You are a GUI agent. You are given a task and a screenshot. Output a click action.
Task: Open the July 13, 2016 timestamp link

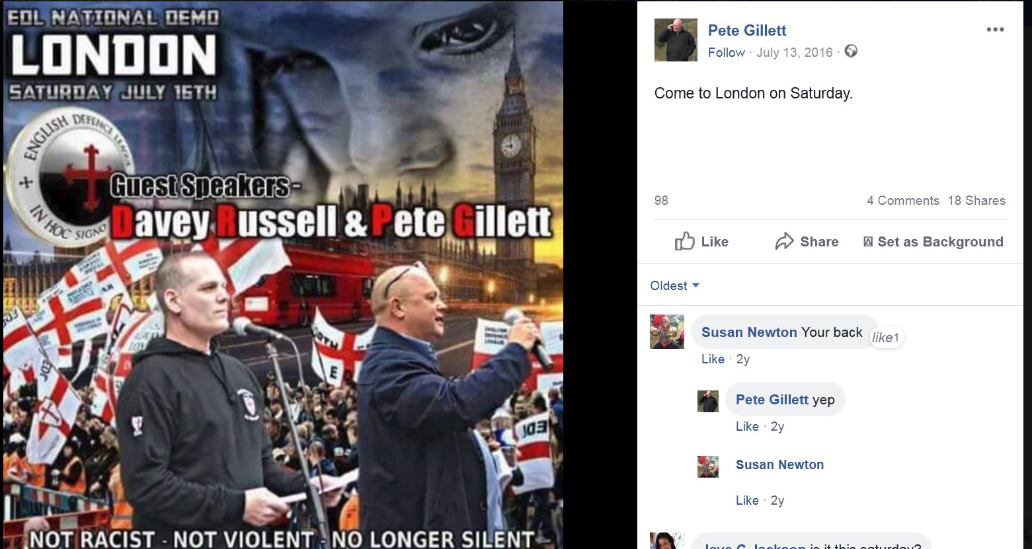pos(794,52)
